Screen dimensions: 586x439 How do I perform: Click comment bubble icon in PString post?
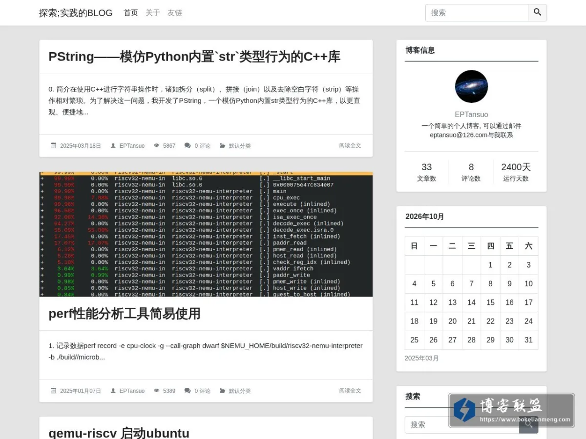coord(188,145)
